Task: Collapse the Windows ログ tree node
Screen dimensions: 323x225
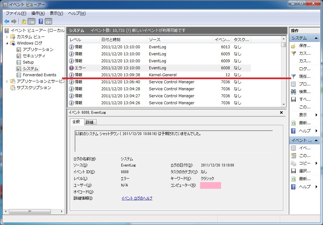Action: pos(7,43)
